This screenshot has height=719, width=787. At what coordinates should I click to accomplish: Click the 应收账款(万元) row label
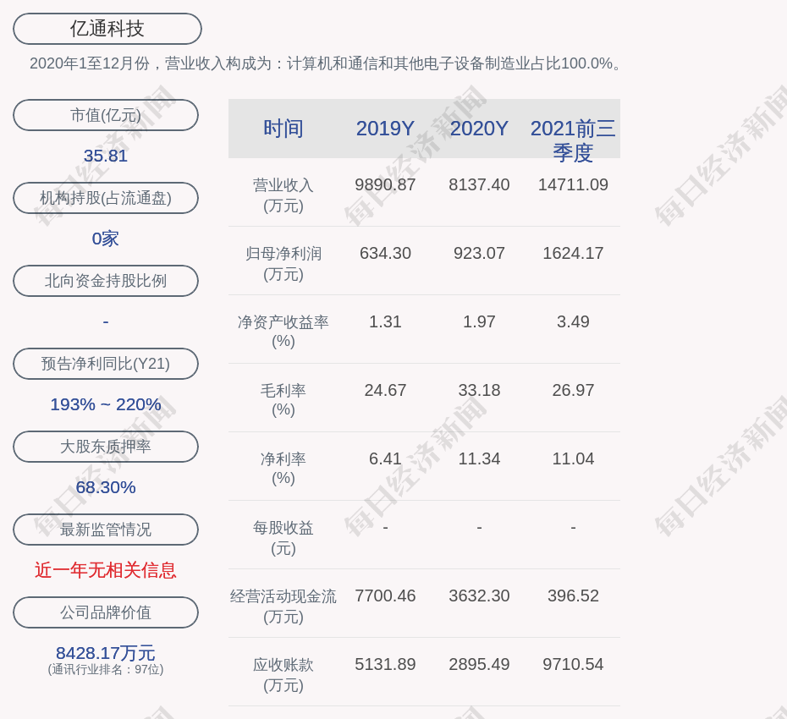(x=283, y=674)
